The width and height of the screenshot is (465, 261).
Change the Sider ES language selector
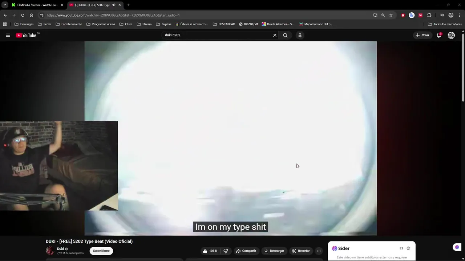coord(401,248)
